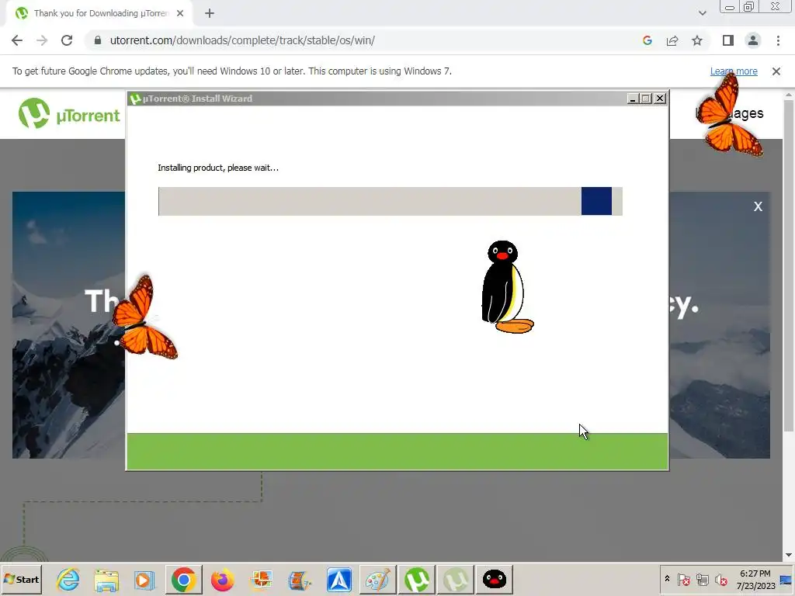795x596 pixels.
Task: Close the µTorrent Install Wizard window
Action: 660,99
